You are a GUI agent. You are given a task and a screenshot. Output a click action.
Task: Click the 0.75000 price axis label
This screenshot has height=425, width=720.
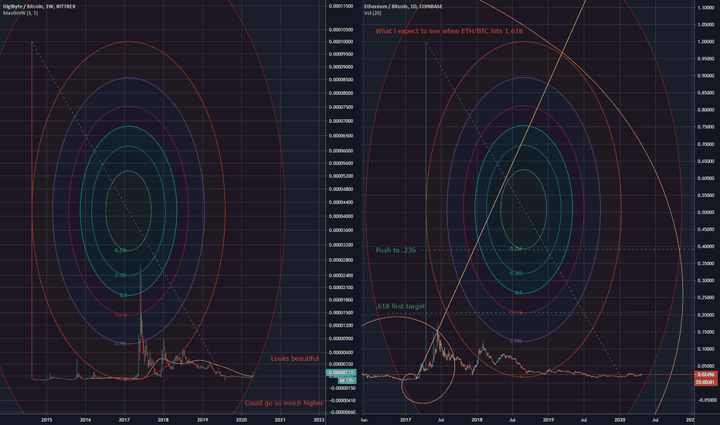click(706, 127)
